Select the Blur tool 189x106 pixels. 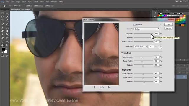[x=2, y=34]
